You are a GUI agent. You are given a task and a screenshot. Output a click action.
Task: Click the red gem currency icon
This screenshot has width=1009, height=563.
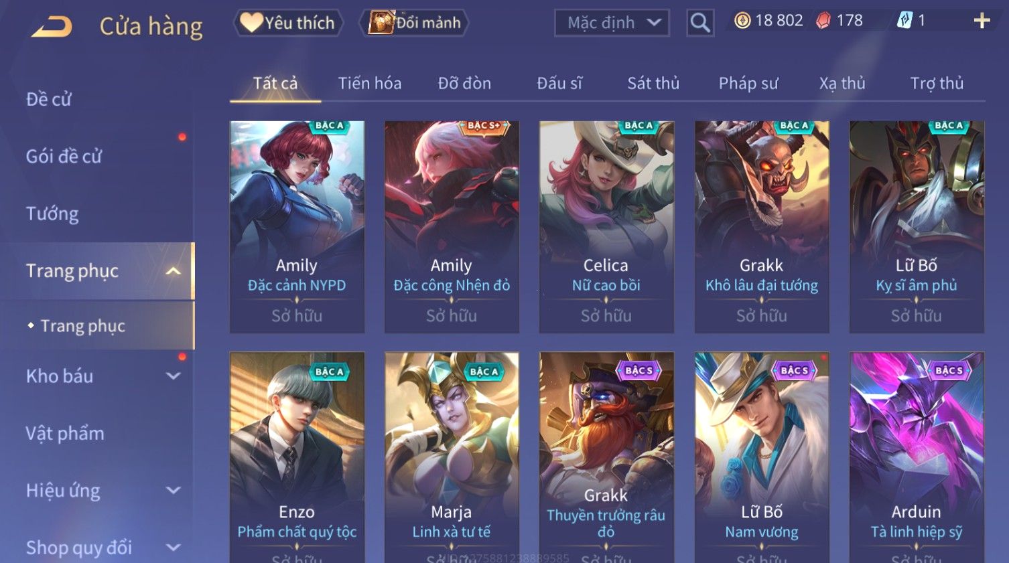tap(823, 21)
